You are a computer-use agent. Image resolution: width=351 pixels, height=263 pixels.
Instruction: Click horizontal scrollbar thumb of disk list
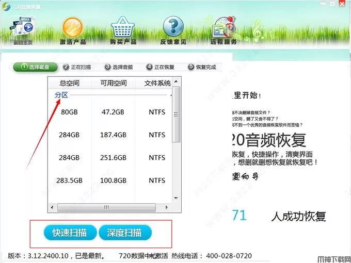[106, 207]
